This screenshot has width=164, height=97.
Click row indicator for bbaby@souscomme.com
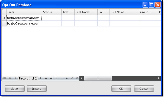point(4,23)
